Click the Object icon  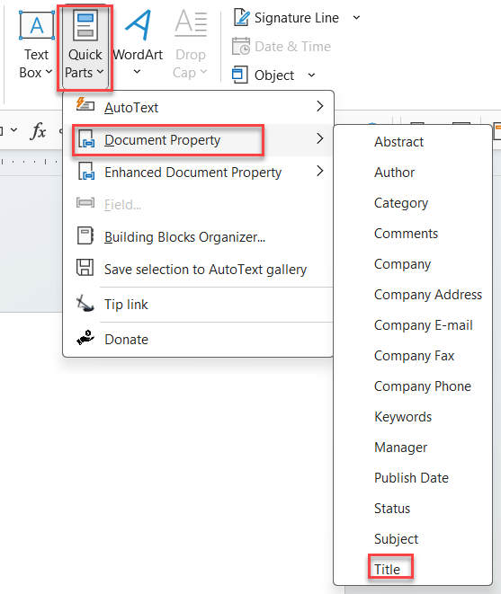(239, 75)
